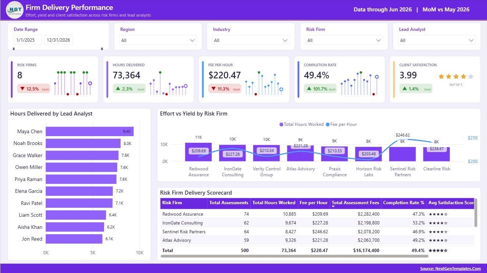
Task: Click the Client Satisfaction up-trend triangle icon
Action: 405,89
